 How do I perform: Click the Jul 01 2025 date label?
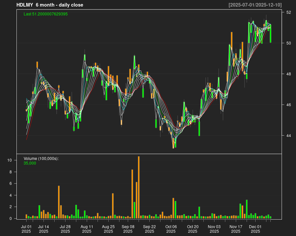pos(26,229)
